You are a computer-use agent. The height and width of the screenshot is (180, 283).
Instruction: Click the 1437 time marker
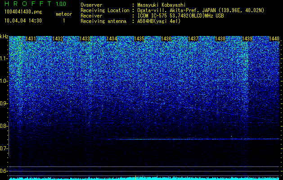(193, 39)
